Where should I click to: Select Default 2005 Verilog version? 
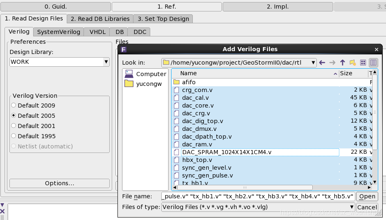pyautogui.click(x=33, y=116)
